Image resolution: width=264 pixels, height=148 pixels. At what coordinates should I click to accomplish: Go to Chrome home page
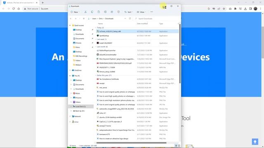19,9
